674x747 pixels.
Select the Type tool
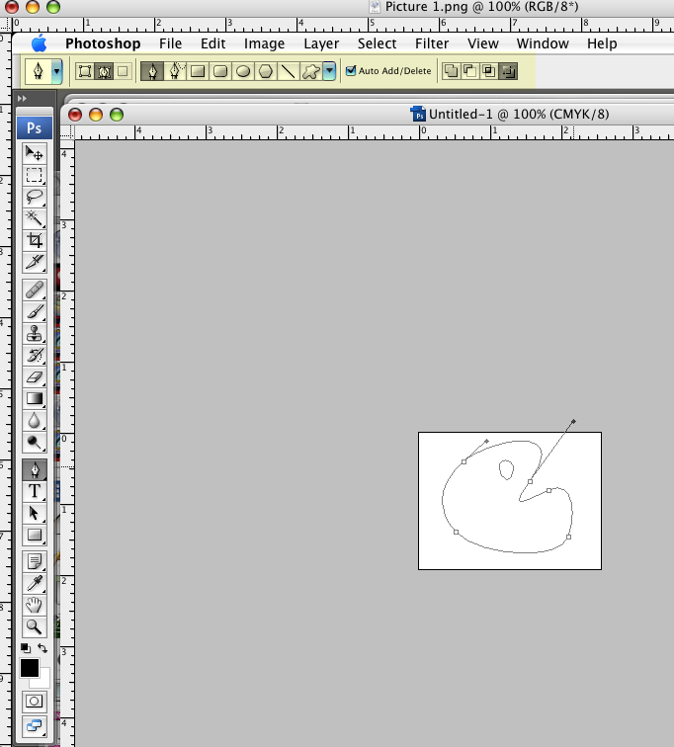[35, 491]
